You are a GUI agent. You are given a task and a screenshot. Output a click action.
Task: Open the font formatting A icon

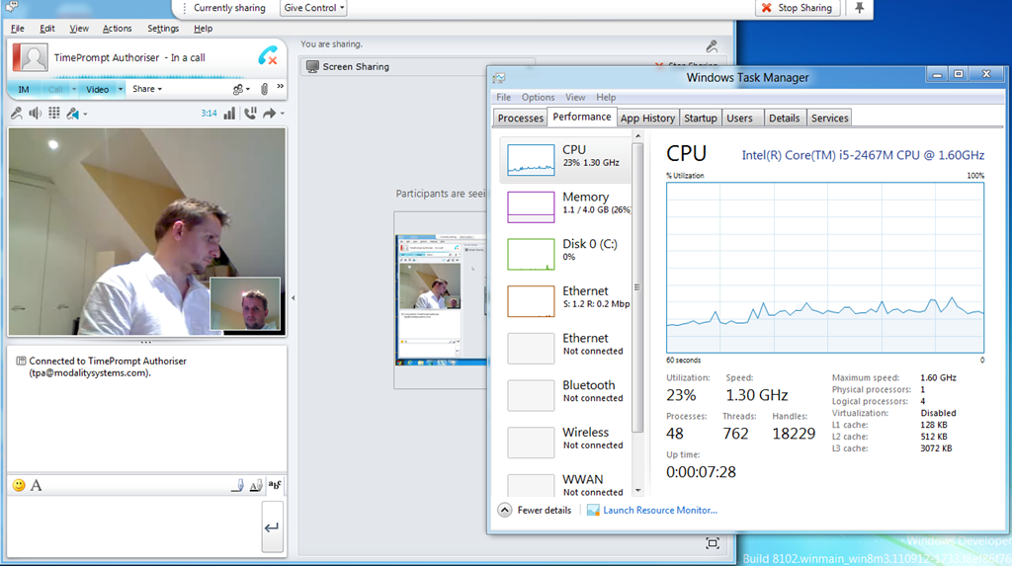(37, 485)
